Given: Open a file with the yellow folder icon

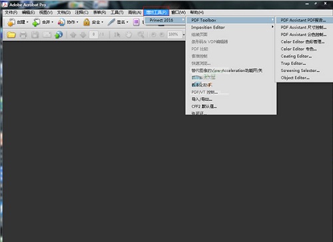Looking at the screenshot, I should pos(11,35).
